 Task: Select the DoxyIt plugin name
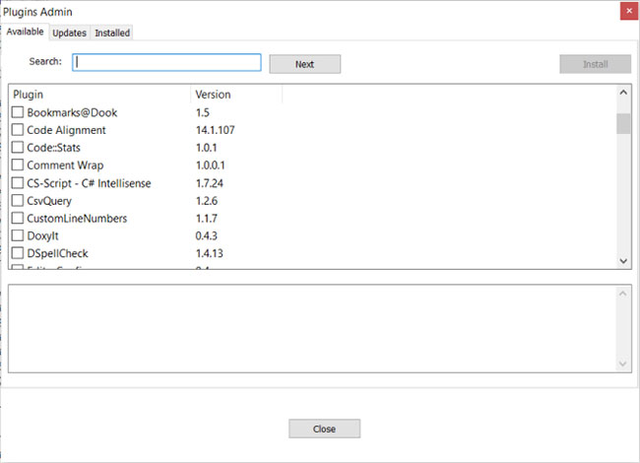[x=43, y=236]
